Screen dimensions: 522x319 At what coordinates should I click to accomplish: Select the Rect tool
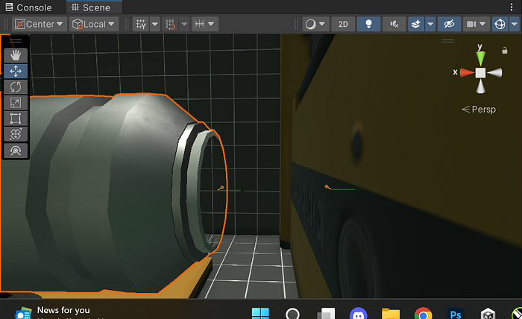[x=16, y=119]
